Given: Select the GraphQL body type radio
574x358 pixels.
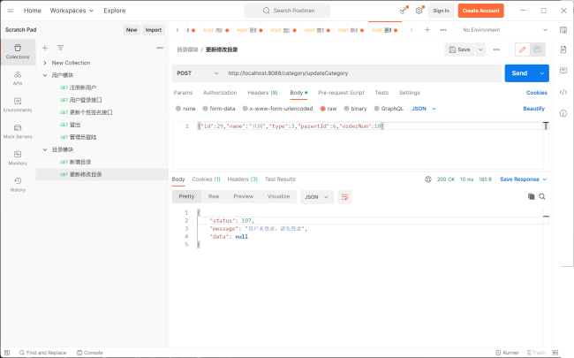Looking at the screenshot, I should click(376, 109).
